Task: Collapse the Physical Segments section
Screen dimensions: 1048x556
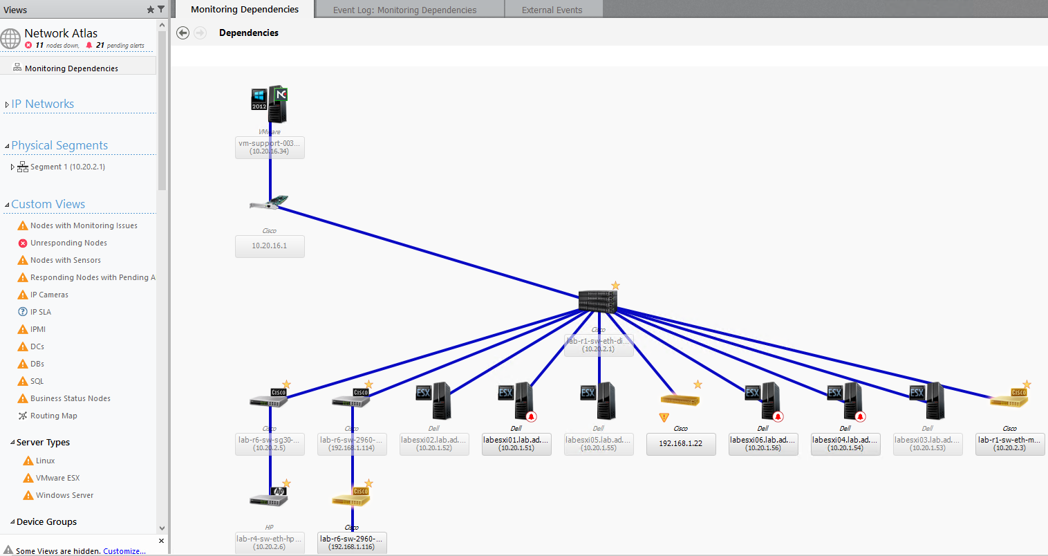Action: pos(7,146)
